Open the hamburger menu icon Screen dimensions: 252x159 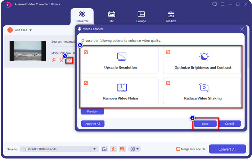coord(222,4)
